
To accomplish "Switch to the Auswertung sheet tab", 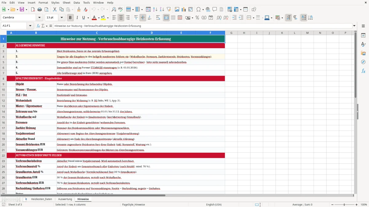I will pos(65,199).
